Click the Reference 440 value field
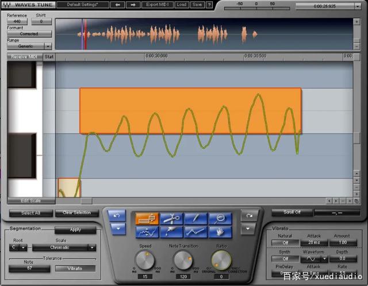 (x=17, y=22)
